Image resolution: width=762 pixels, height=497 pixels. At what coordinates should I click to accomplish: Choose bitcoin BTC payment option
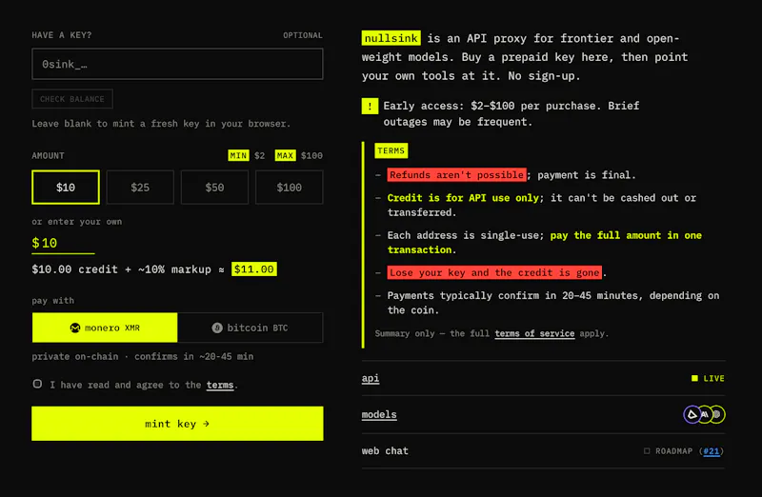pos(251,328)
